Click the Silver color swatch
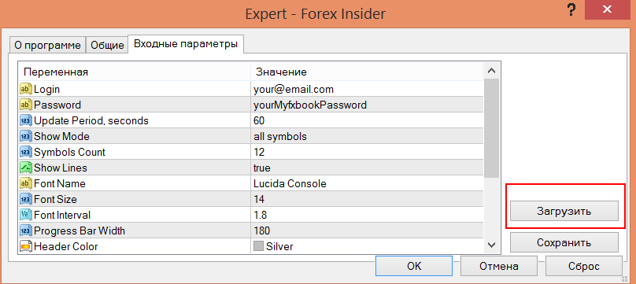The height and width of the screenshot is (284, 636). [258, 246]
